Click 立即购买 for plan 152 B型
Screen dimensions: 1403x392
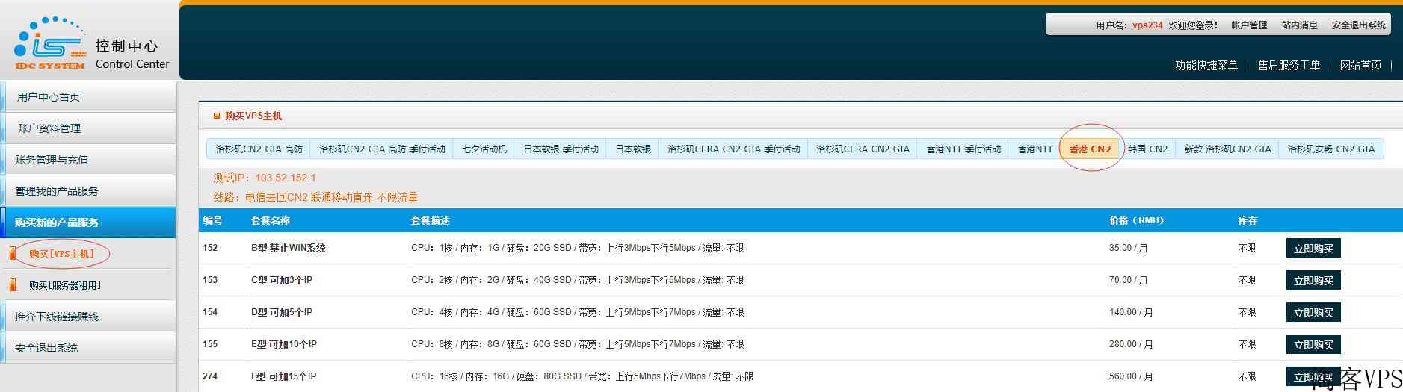[1313, 249]
